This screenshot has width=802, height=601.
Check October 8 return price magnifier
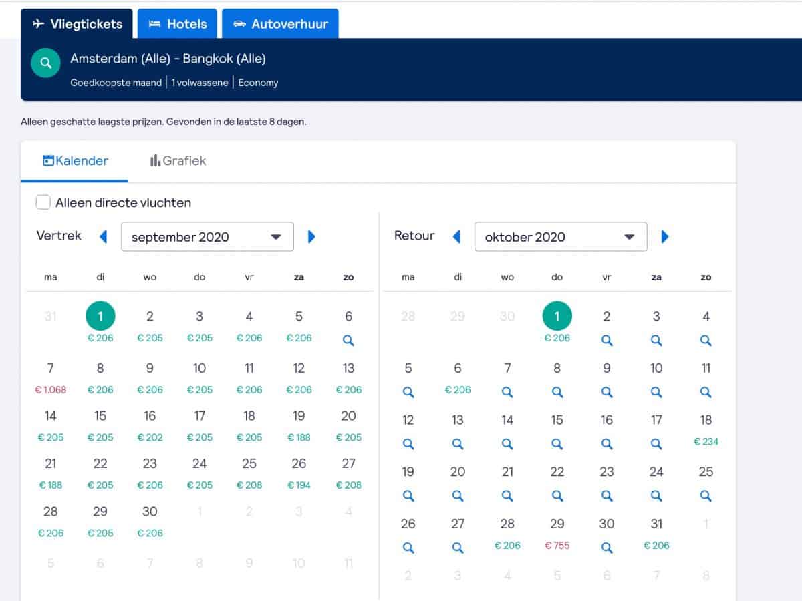[557, 393]
